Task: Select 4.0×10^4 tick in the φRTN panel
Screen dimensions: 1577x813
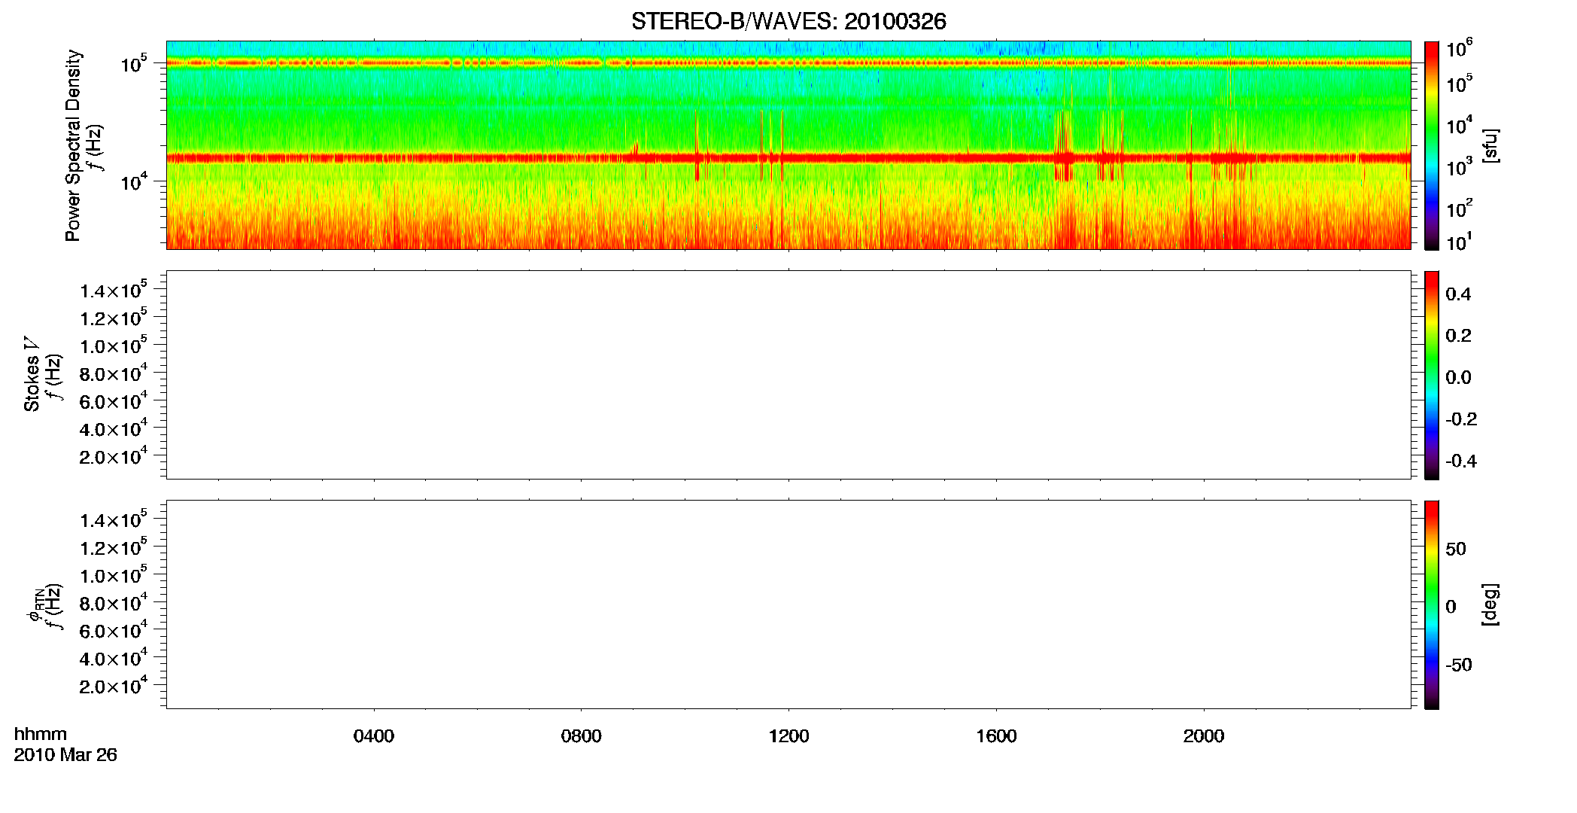Action: pos(114,659)
